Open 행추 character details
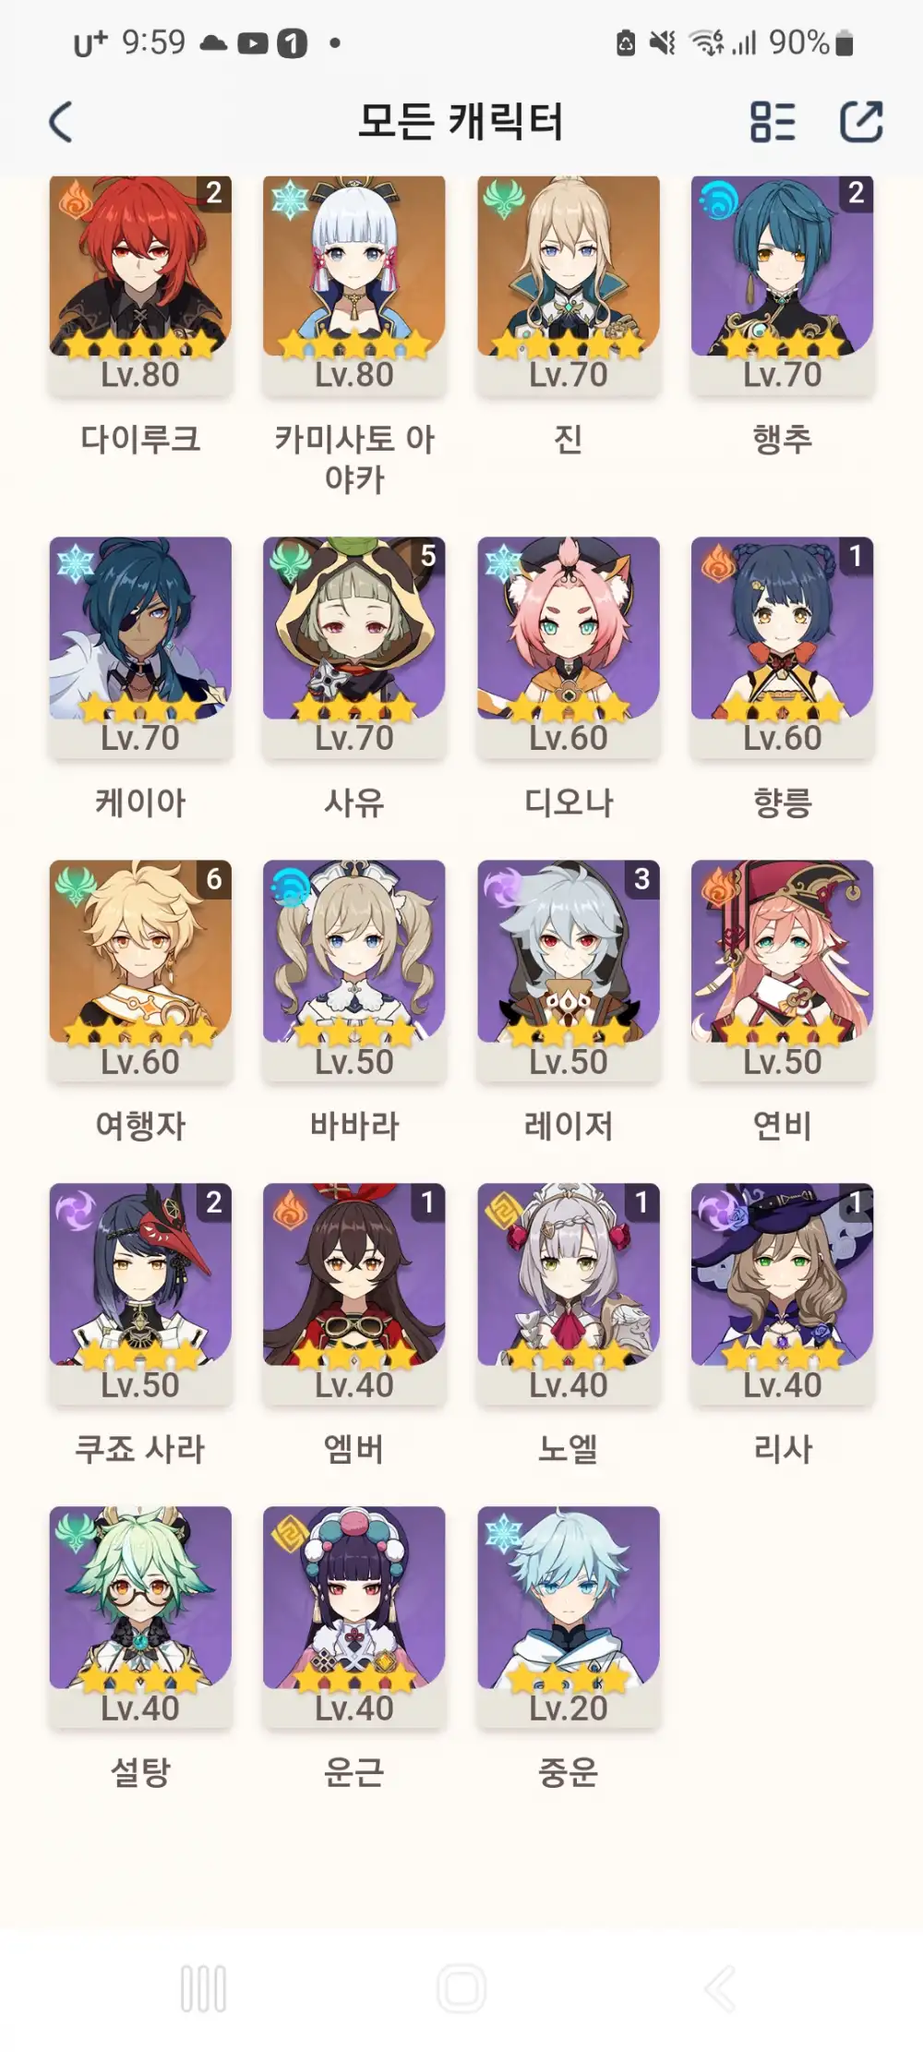923x2052 pixels. click(x=783, y=287)
